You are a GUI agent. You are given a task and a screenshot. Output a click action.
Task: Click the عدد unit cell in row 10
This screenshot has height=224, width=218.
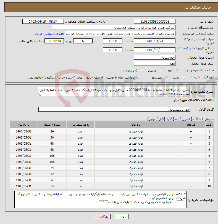(x=80, y=186)
